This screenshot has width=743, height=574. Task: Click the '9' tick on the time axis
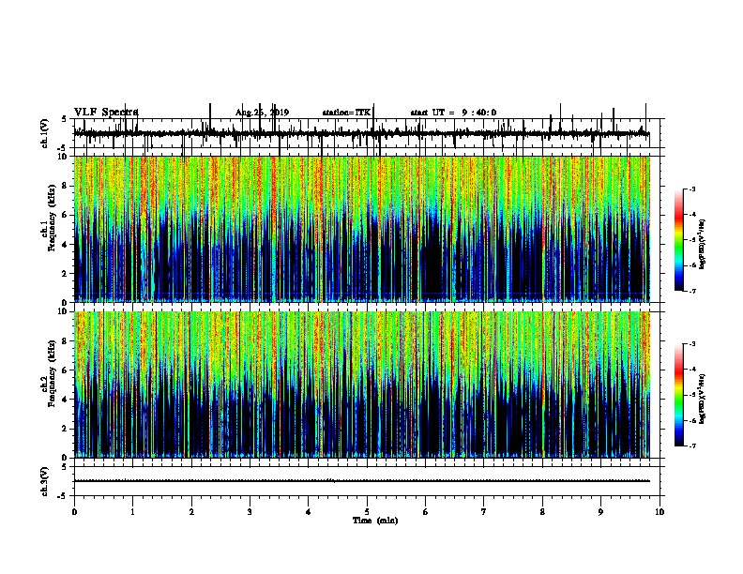pyautogui.click(x=600, y=512)
